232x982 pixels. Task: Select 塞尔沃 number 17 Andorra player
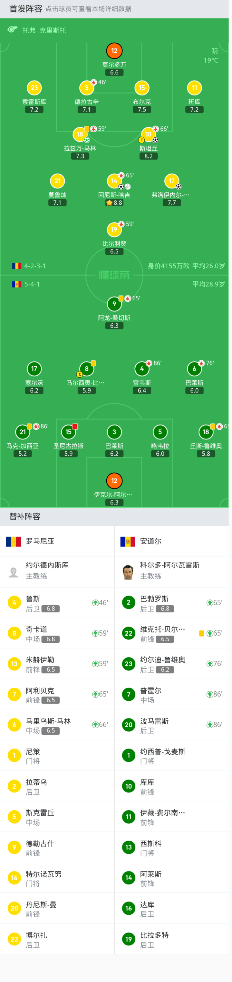point(34,369)
